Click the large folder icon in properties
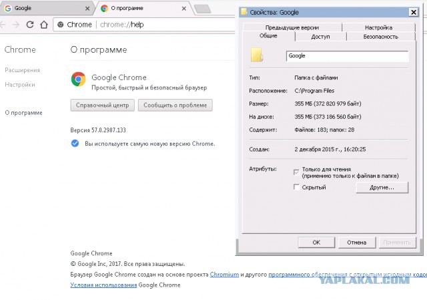This screenshot has width=427, height=300. (x=256, y=55)
